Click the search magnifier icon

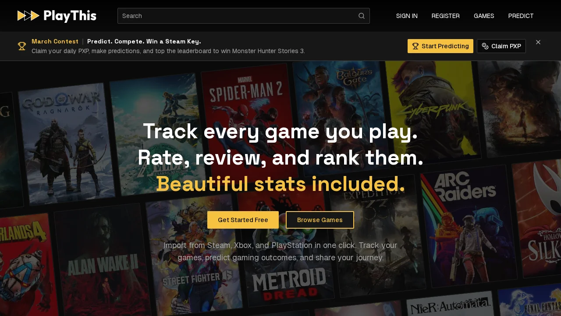tap(361, 16)
